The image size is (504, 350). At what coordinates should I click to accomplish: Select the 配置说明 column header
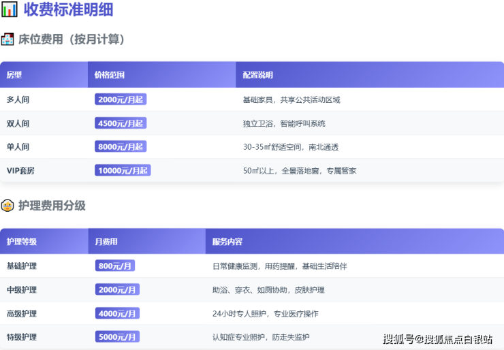(257, 75)
